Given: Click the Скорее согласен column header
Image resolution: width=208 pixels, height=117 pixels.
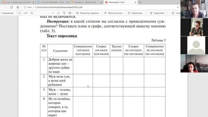Looking at the screenshot, I should [101, 50].
